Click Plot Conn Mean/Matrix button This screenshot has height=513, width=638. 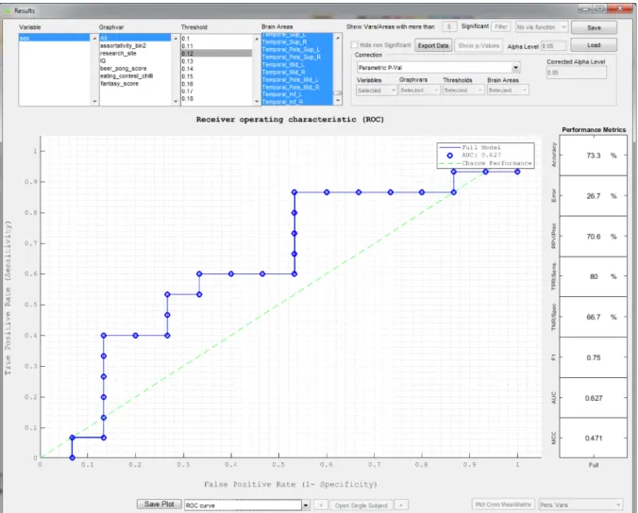click(x=503, y=505)
